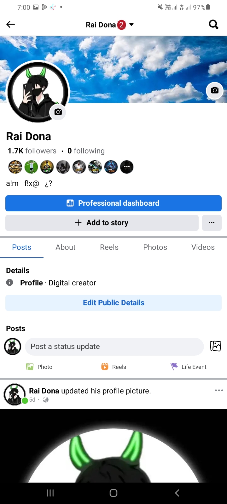Open the Photos tab

(x=155, y=247)
